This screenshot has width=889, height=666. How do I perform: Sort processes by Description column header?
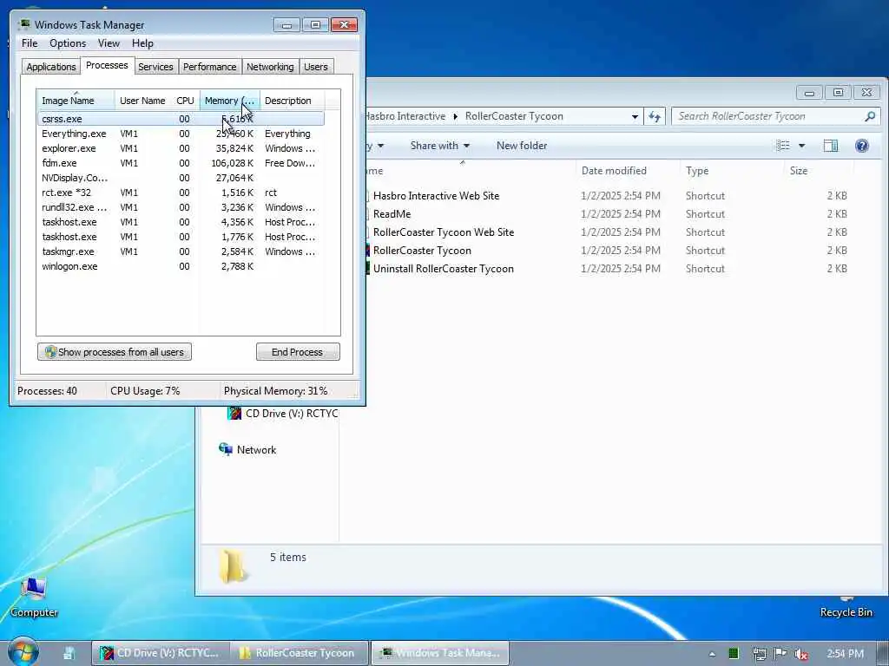pos(292,101)
